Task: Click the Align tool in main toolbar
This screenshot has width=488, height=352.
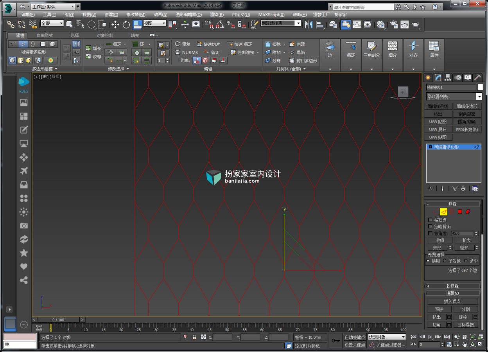Action: coord(320,24)
